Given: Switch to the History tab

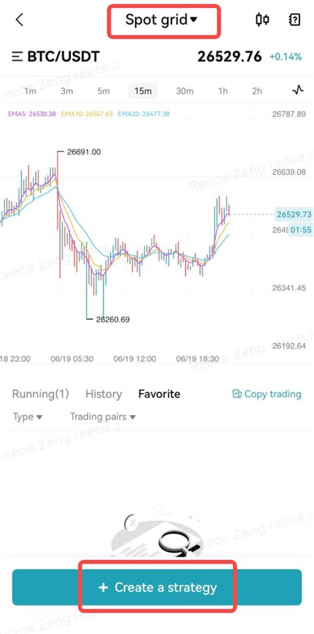Looking at the screenshot, I should click(103, 394).
